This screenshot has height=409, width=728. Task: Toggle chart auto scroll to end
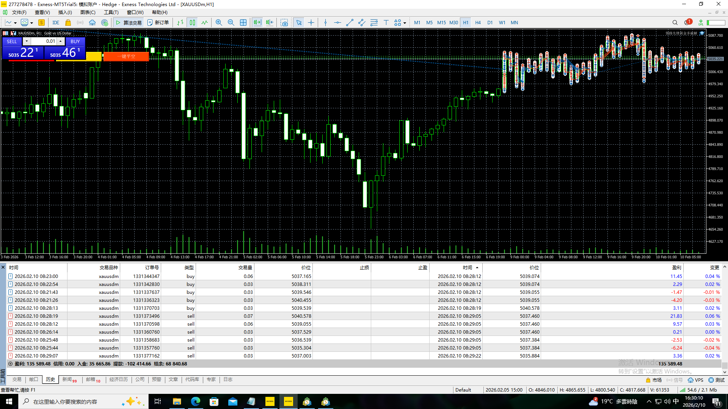tap(257, 23)
